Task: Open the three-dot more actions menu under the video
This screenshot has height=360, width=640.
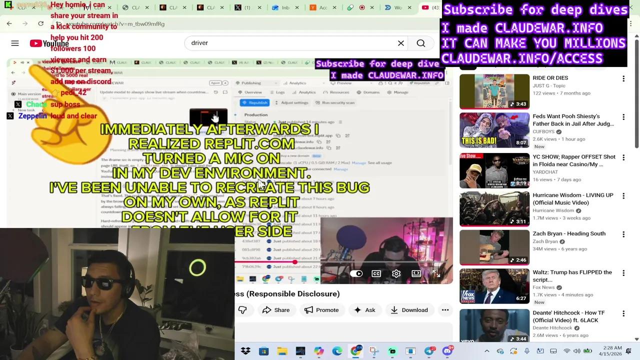Action: tap(445, 310)
